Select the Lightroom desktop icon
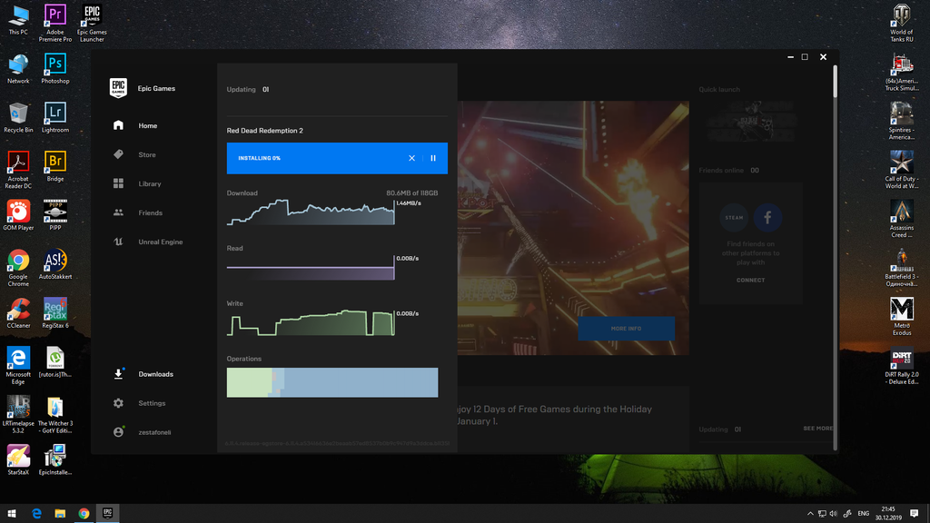The height and width of the screenshot is (523, 930). [x=55, y=117]
